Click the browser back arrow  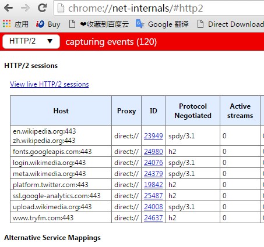point(8,8)
